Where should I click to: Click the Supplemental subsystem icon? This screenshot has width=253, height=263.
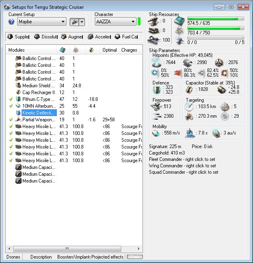[x=10, y=36]
